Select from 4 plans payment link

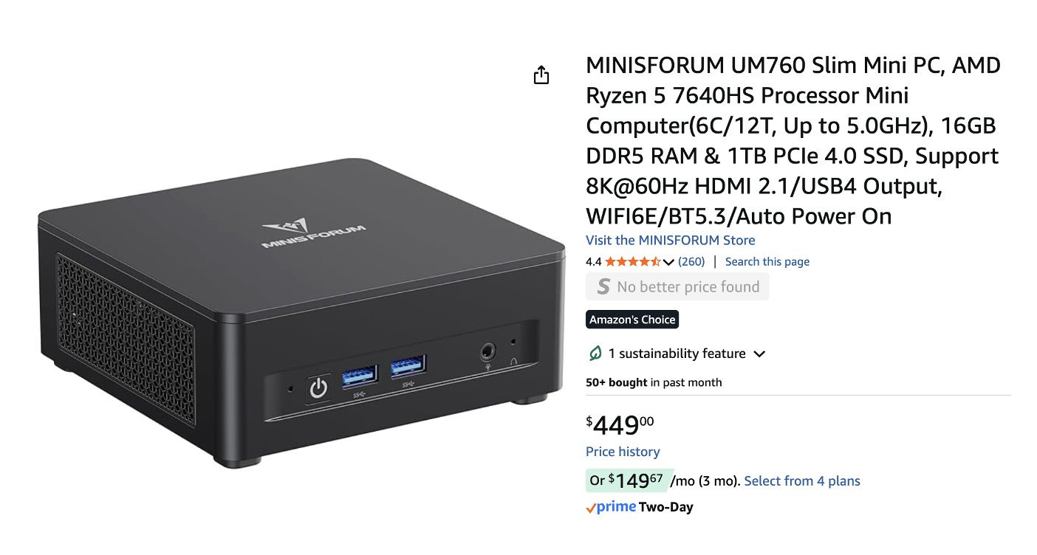pos(802,481)
